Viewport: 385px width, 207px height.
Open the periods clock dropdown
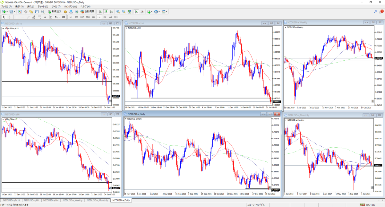157,12
